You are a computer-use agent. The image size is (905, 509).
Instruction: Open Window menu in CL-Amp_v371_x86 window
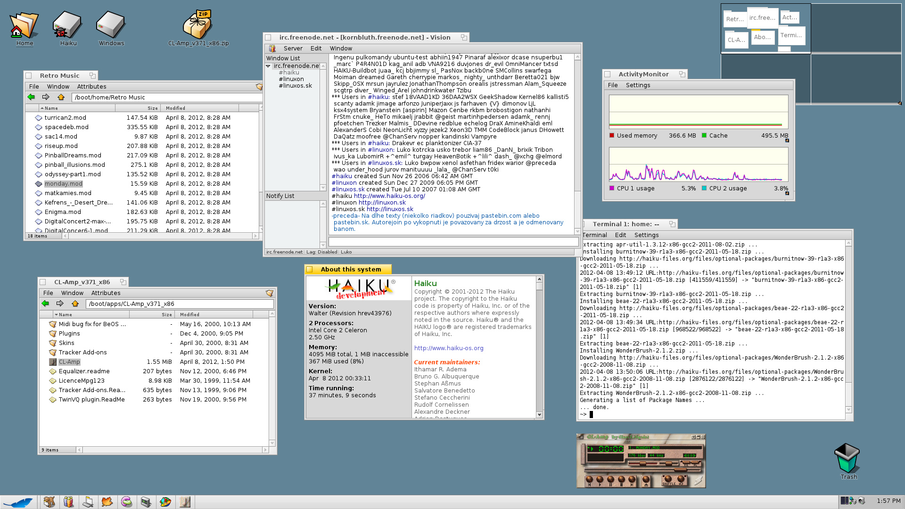pyautogui.click(x=72, y=293)
